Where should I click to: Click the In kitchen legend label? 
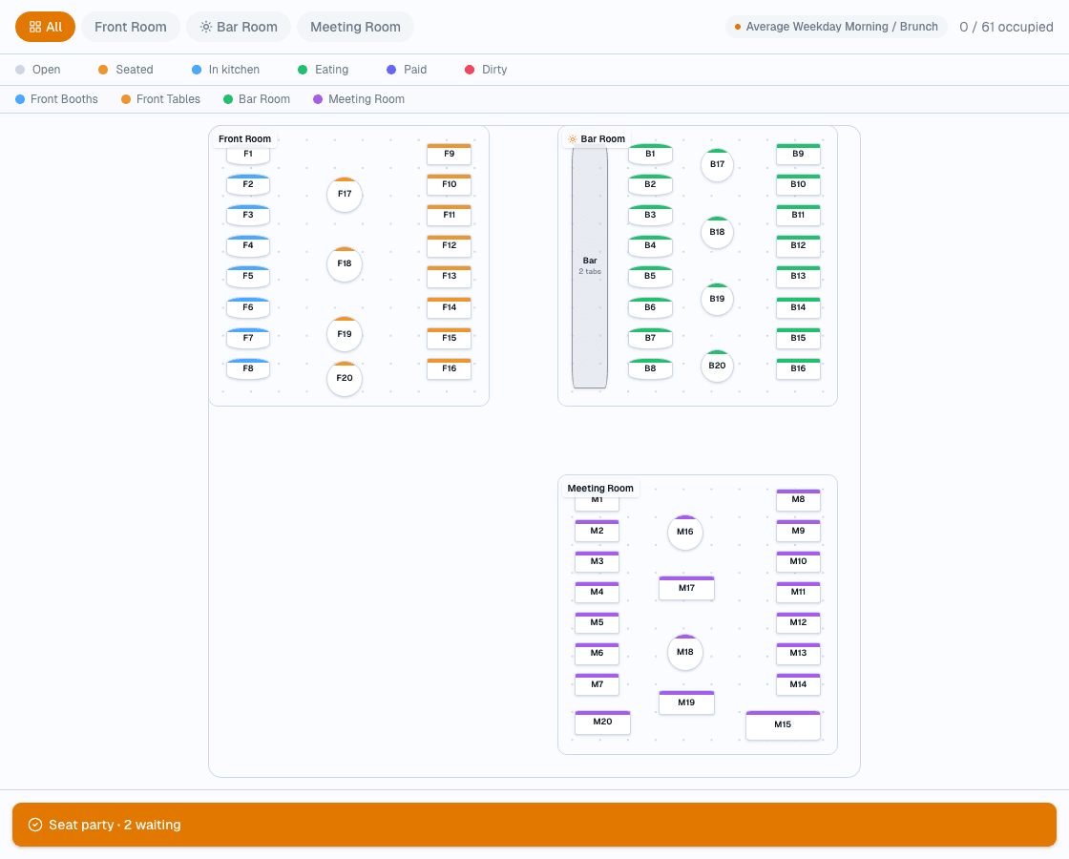(234, 70)
